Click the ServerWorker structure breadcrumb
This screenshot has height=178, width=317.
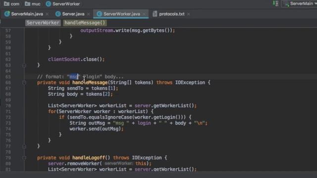[43, 23]
